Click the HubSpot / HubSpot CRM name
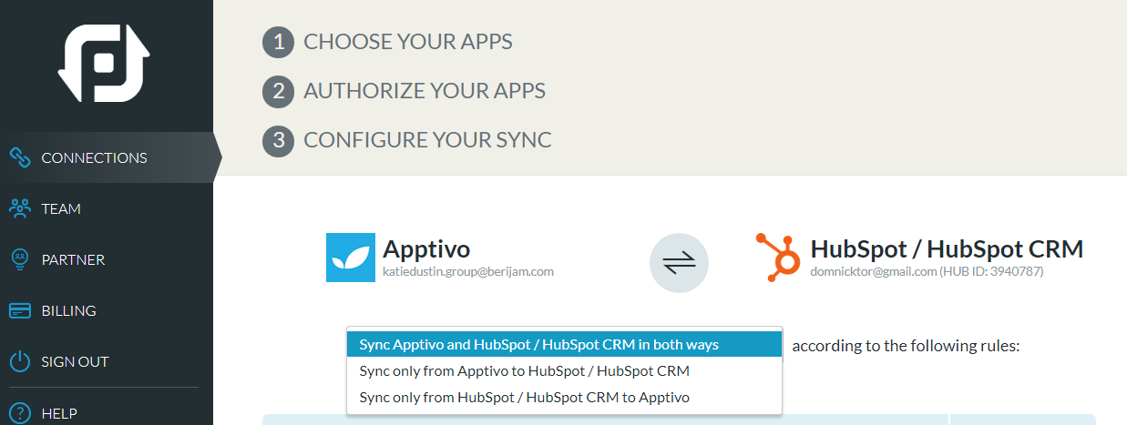Viewport: 1127px width, 425px height. (x=947, y=248)
